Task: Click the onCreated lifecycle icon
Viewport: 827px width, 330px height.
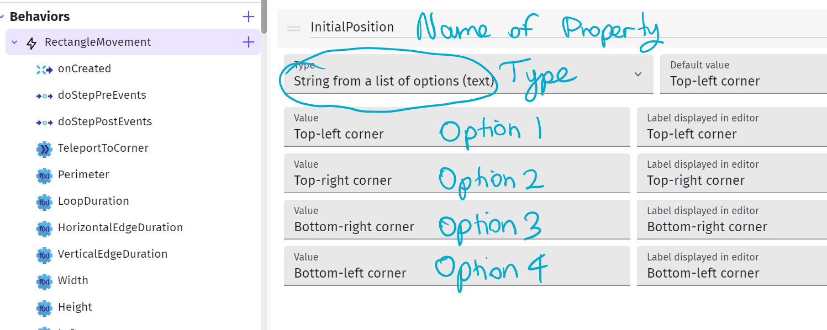Action: coord(44,69)
